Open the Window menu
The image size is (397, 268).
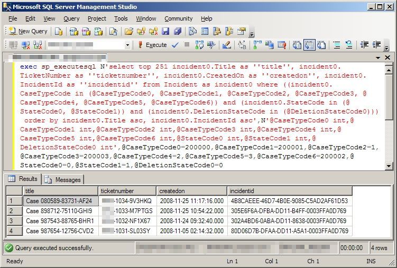tap(146, 18)
